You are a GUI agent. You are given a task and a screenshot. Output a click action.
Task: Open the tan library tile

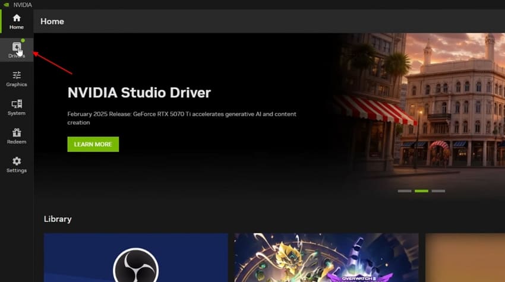click(465, 258)
